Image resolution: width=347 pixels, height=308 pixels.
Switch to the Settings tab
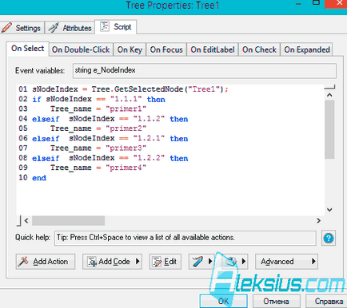(22, 28)
